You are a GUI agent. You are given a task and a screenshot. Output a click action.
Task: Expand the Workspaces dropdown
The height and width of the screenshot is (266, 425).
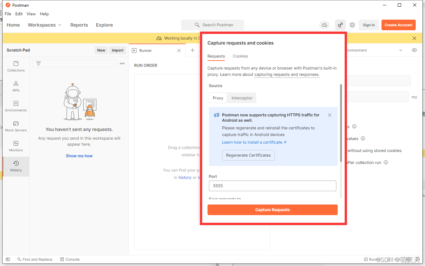[x=45, y=25]
